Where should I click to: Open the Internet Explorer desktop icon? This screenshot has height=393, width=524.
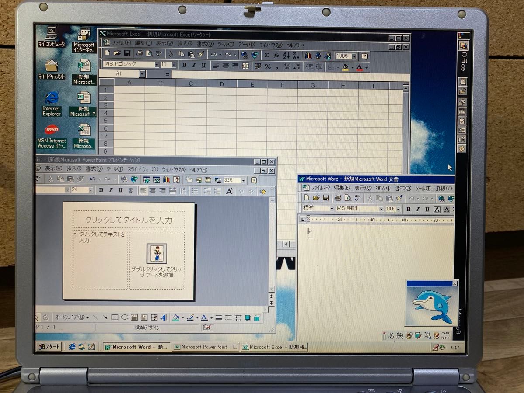[52, 104]
